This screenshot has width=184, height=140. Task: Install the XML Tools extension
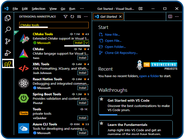point(83,73)
